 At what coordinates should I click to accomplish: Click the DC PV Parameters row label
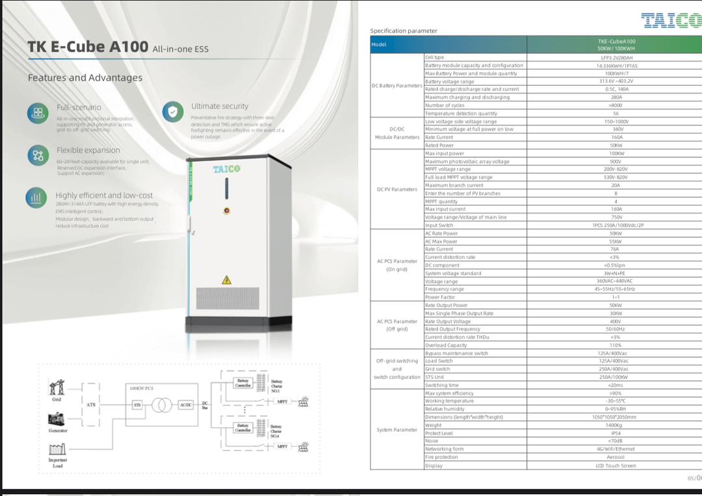click(x=396, y=190)
